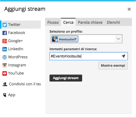Screen dimensions: 136x118
Task: Click the HootsuiteIT profile name
Action: click(x=68, y=39)
